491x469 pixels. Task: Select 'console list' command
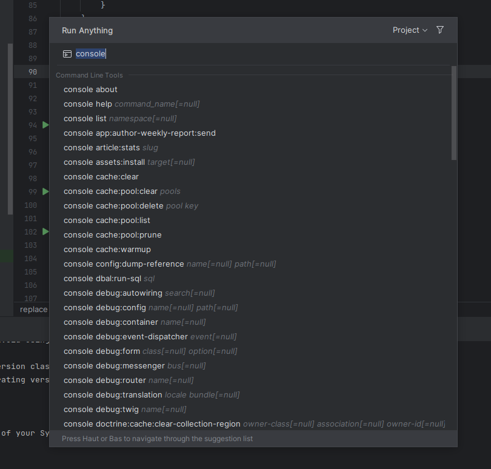[253, 119]
